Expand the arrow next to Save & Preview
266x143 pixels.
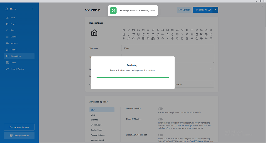click(x=215, y=10)
